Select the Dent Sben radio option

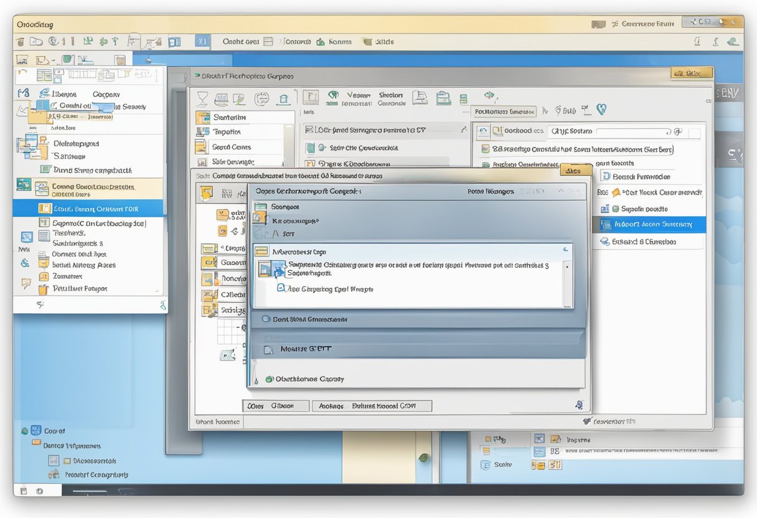266,319
